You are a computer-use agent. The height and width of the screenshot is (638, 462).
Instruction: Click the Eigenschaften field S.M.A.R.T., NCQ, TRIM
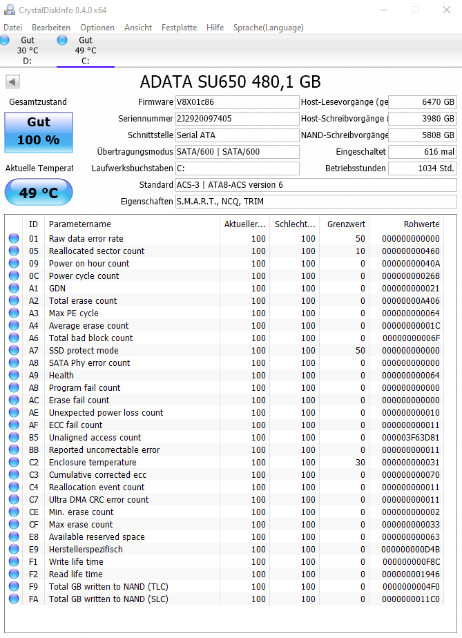click(x=316, y=202)
